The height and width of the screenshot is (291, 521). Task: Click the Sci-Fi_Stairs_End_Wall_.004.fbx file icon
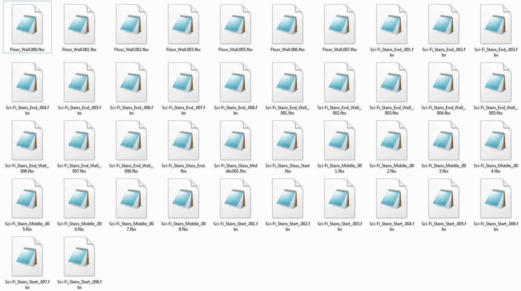coord(444,82)
